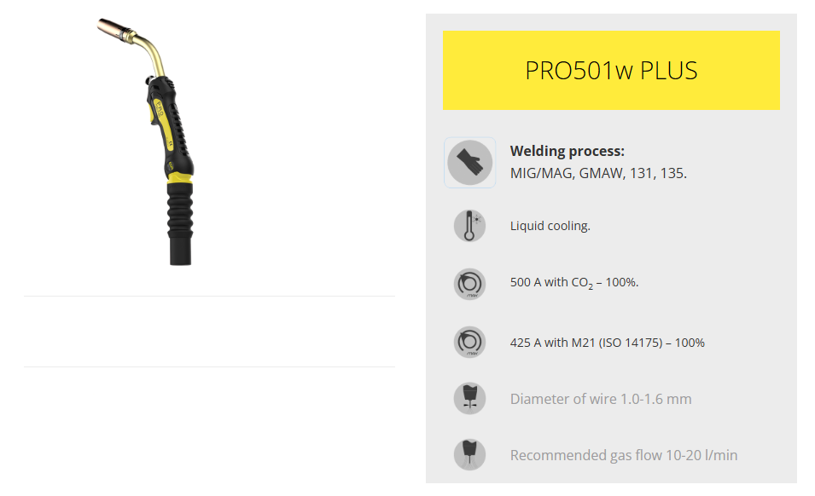The height and width of the screenshot is (496, 815).
Task: Click the duty cycle icon beside 500 A
Action: pyautogui.click(x=469, y=284)
